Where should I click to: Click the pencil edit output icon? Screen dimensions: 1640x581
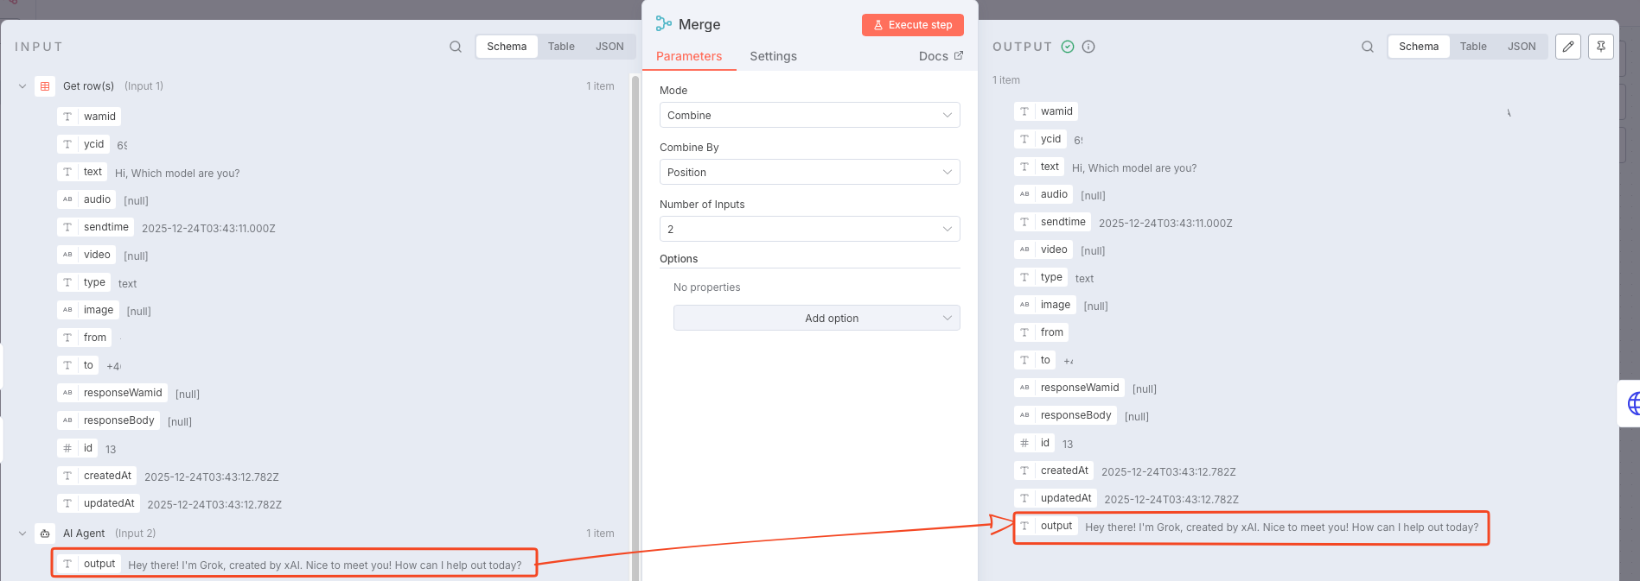pos(1568,47)
